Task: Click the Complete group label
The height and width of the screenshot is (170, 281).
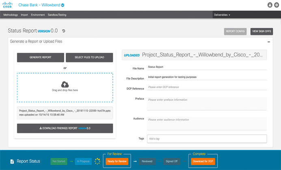Action: [x=199, y=154]
